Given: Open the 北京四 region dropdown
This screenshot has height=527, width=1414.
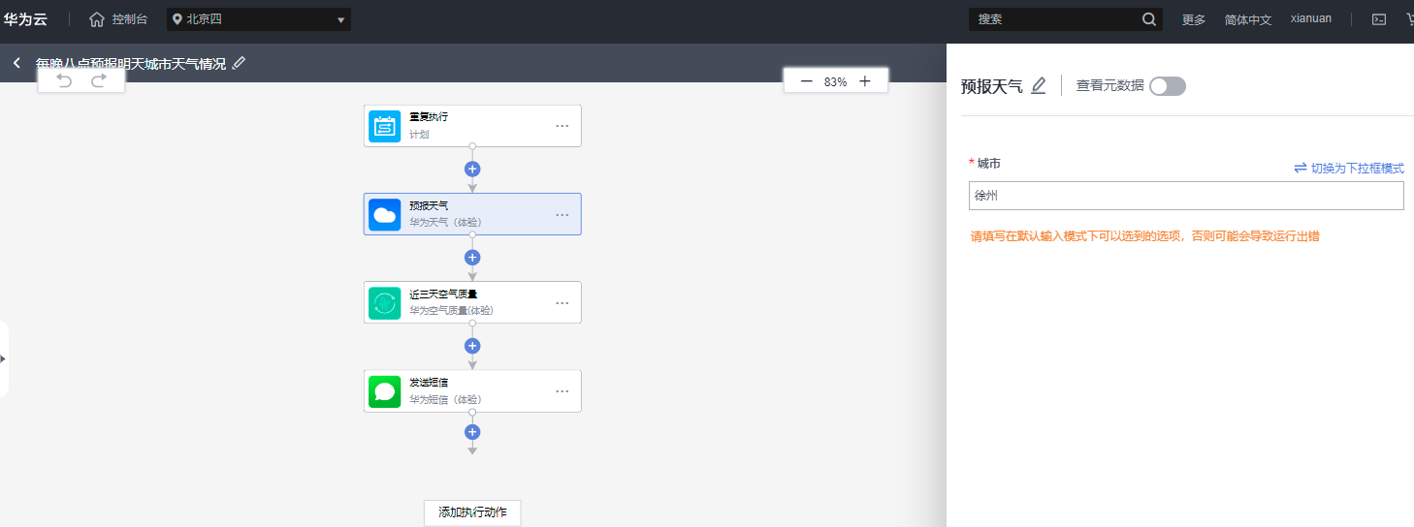Looking at the screenshot, I should 259,19.
